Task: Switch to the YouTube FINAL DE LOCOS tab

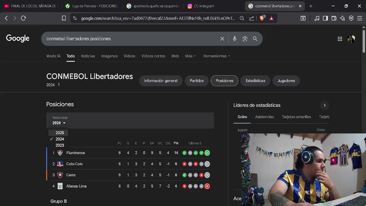Action: point(31,6)
